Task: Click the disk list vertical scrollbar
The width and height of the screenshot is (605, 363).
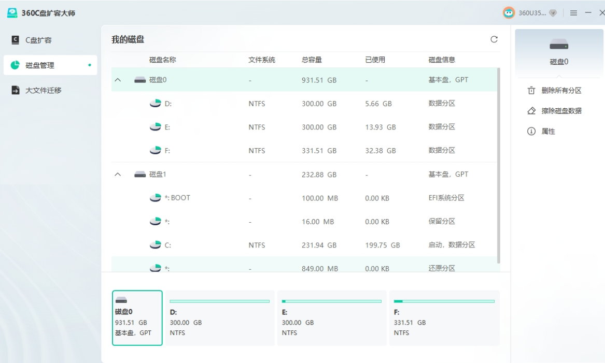Action: coord(499,166)
